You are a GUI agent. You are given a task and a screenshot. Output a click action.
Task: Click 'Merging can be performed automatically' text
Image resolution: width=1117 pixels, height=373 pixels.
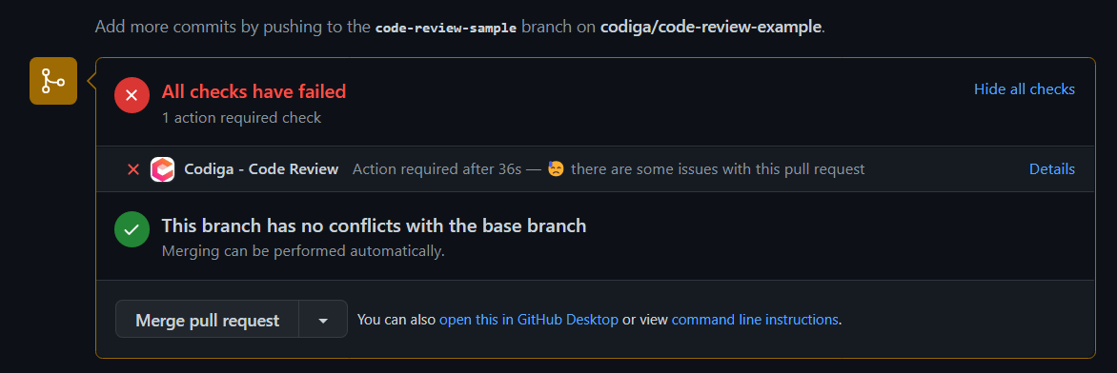[x=303, y=251]
